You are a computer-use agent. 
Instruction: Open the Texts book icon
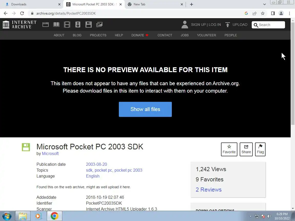tap(56, 25)
